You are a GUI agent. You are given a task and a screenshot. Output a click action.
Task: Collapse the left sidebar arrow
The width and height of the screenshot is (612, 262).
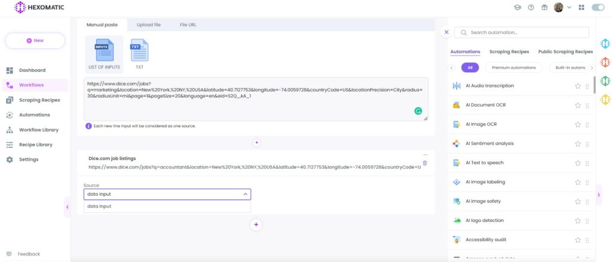[67, 207]
